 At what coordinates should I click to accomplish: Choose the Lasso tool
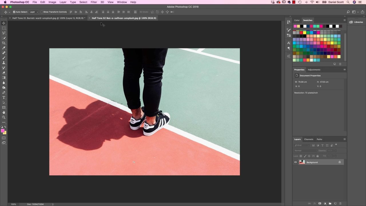pyautogui.click(x=4, y=33)
